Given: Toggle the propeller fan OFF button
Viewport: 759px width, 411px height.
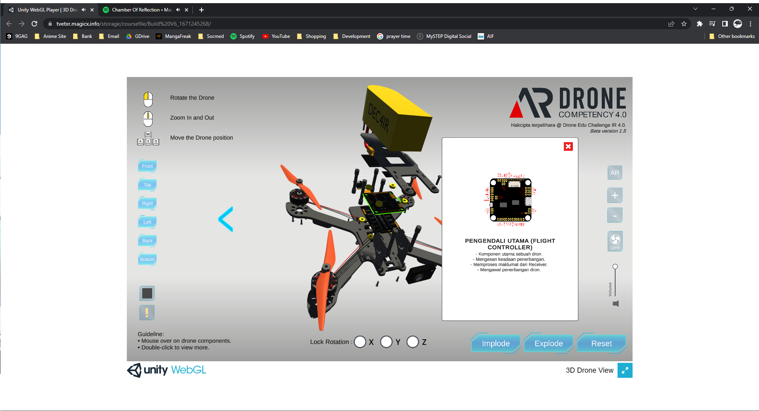Looking at the screenshot, I should pos(615,241).
